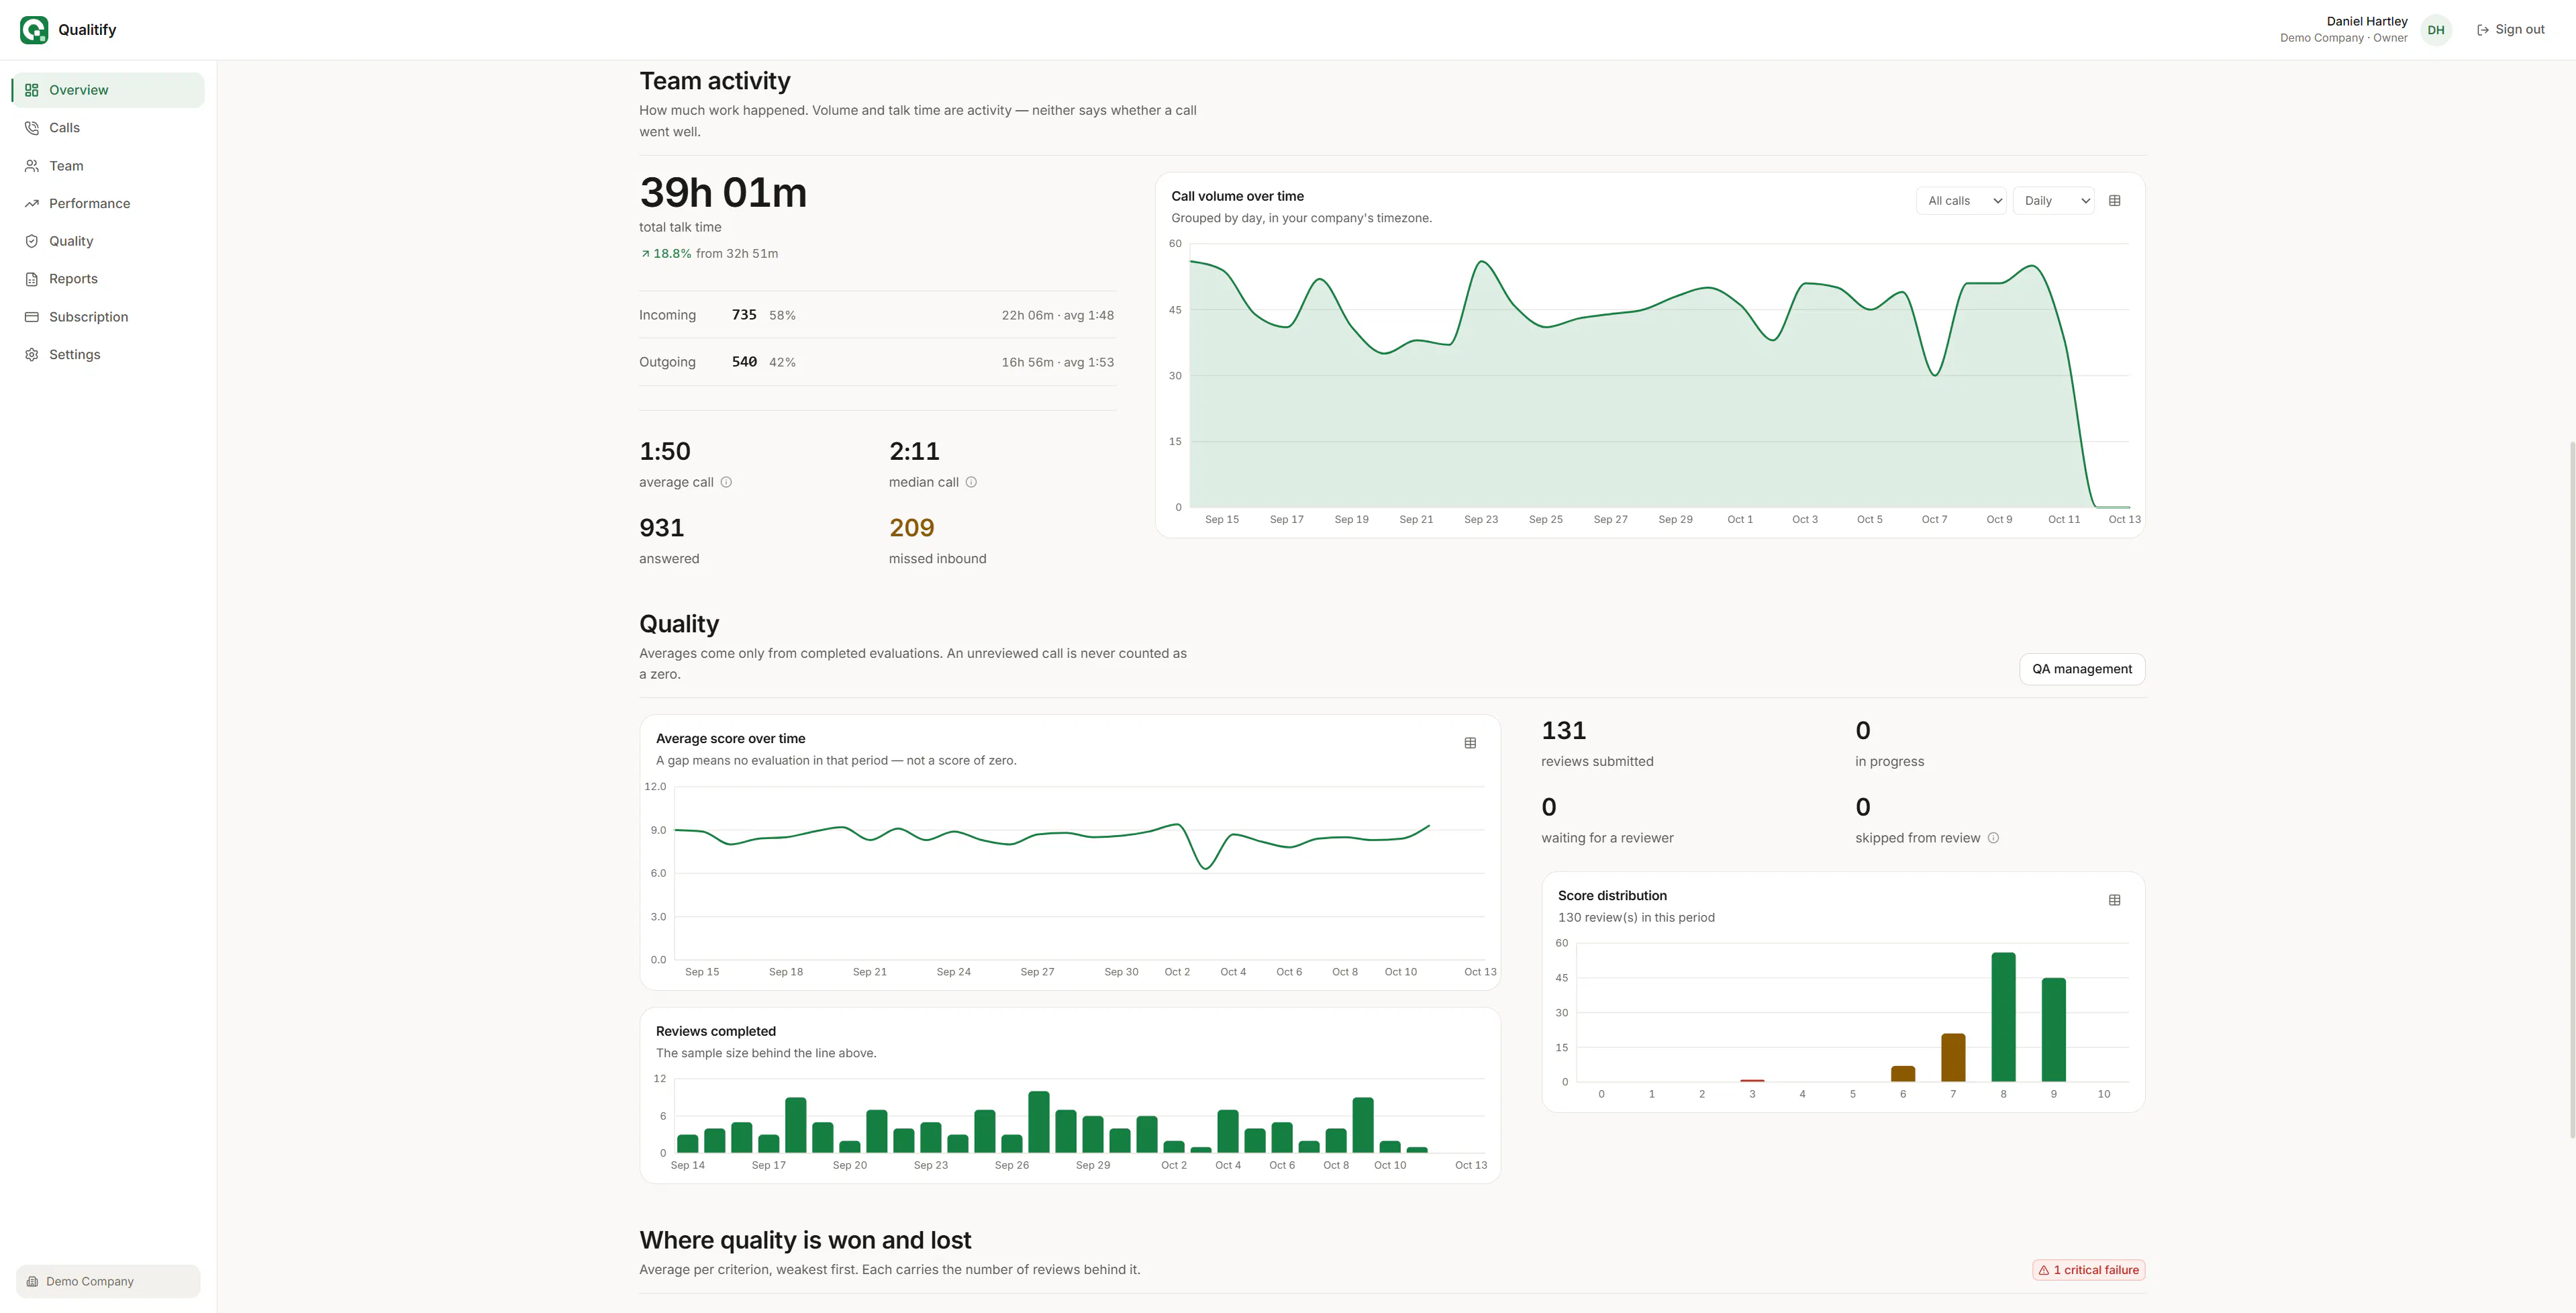
Task: Click the Incoming '735' count
Action: click(x=744, y=315)
